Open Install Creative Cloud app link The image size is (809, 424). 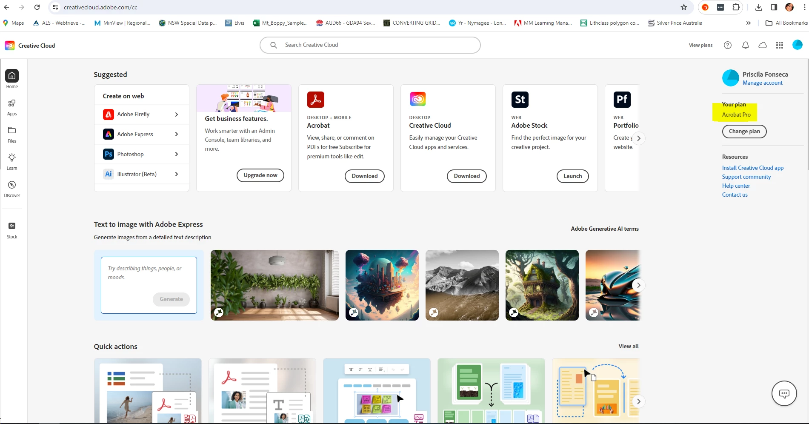[753, 168]
